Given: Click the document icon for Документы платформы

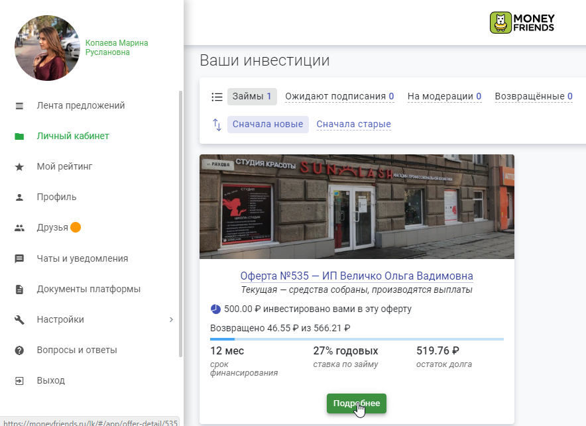Looking at the screenshot, I should click(19, 290).
